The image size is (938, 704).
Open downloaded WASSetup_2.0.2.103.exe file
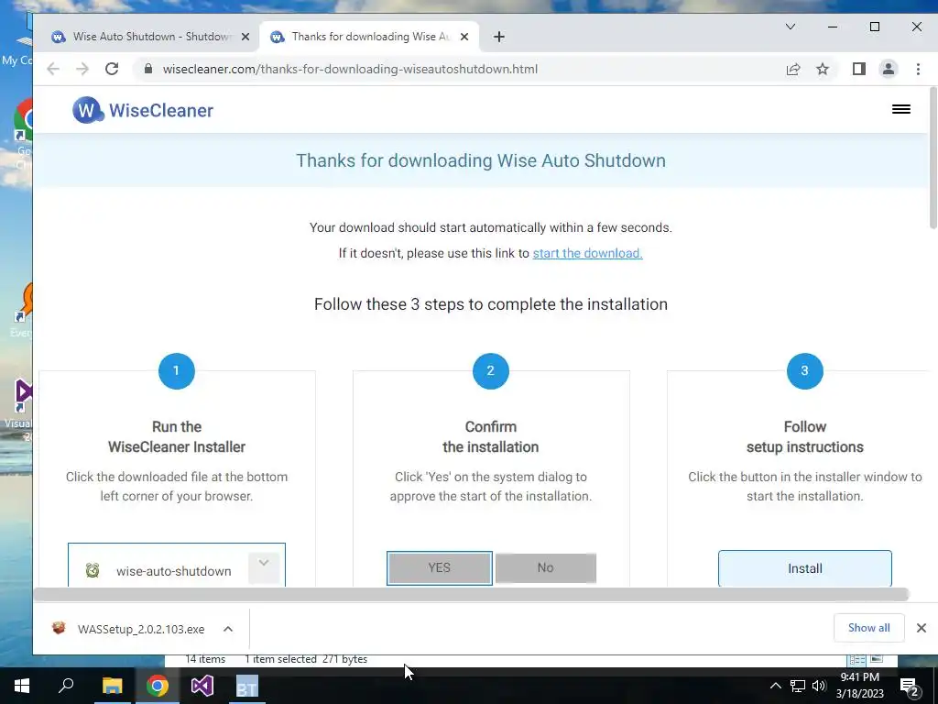pyautogui.click(x=128, y=629)
